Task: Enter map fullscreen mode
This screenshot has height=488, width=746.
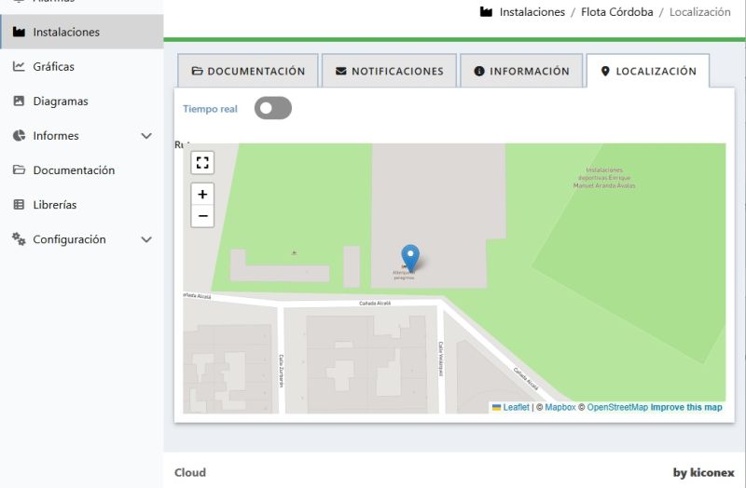Action: (x=202, y=162)
